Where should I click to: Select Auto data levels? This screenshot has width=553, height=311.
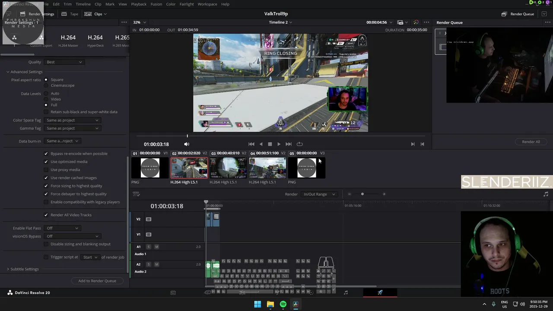(46, 94)
